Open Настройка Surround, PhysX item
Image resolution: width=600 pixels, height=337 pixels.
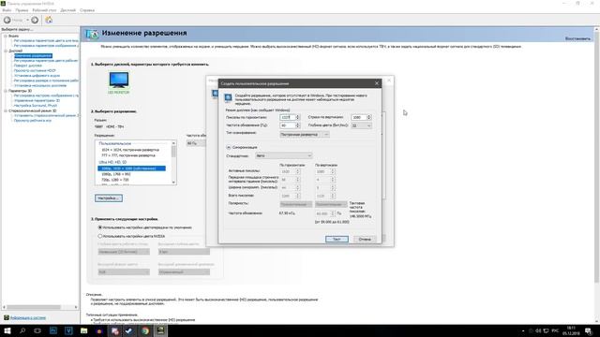(36, 106)
